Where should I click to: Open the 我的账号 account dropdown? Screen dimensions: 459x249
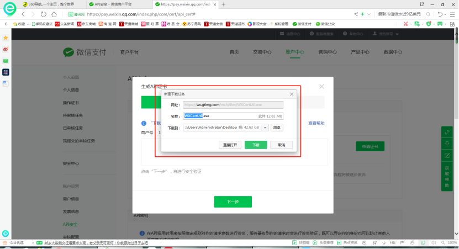386,34
